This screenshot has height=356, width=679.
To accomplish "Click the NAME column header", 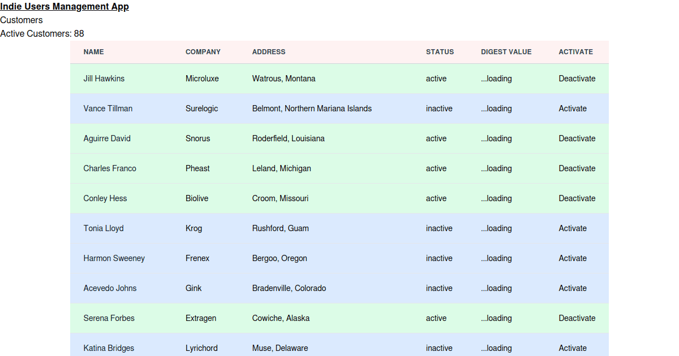I will [93, 52].
